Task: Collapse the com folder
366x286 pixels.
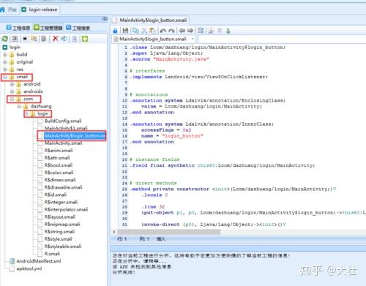Action: coord(12,99)
